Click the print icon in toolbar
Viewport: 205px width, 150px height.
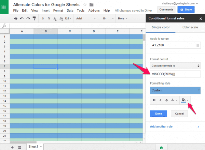point(16,18)
